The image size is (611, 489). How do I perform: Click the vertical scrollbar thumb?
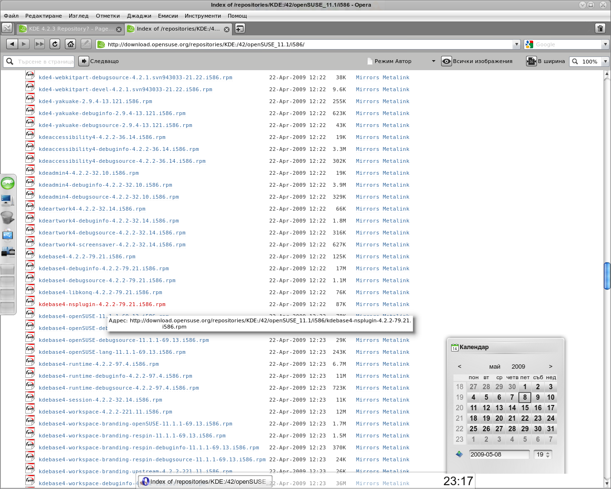tap(607, 276)
